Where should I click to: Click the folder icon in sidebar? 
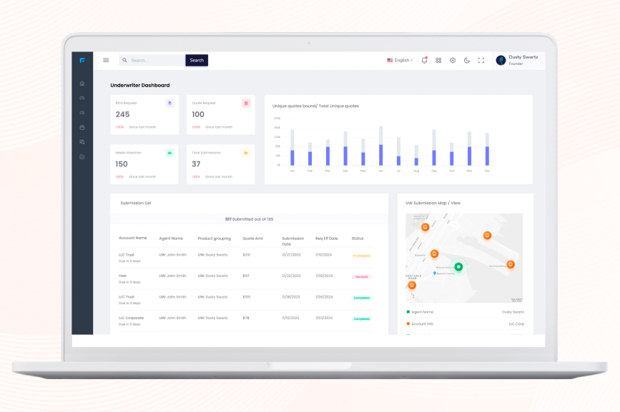pyautogui.click(x=82, y=156)
